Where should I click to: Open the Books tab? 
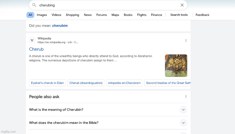(128, 15)
